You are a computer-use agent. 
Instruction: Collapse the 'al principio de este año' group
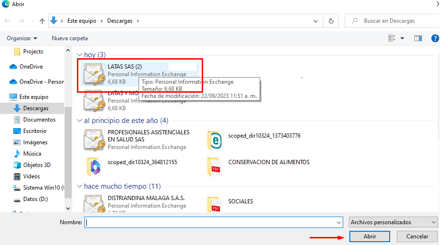(80, 121)
